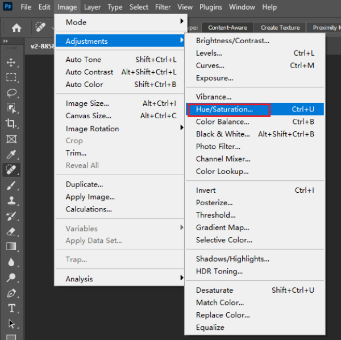Activate the Crop tool
341x340 pixels.
11,123
